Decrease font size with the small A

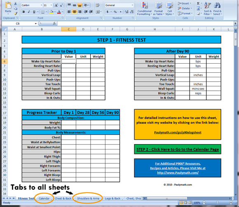pos(61,5)
